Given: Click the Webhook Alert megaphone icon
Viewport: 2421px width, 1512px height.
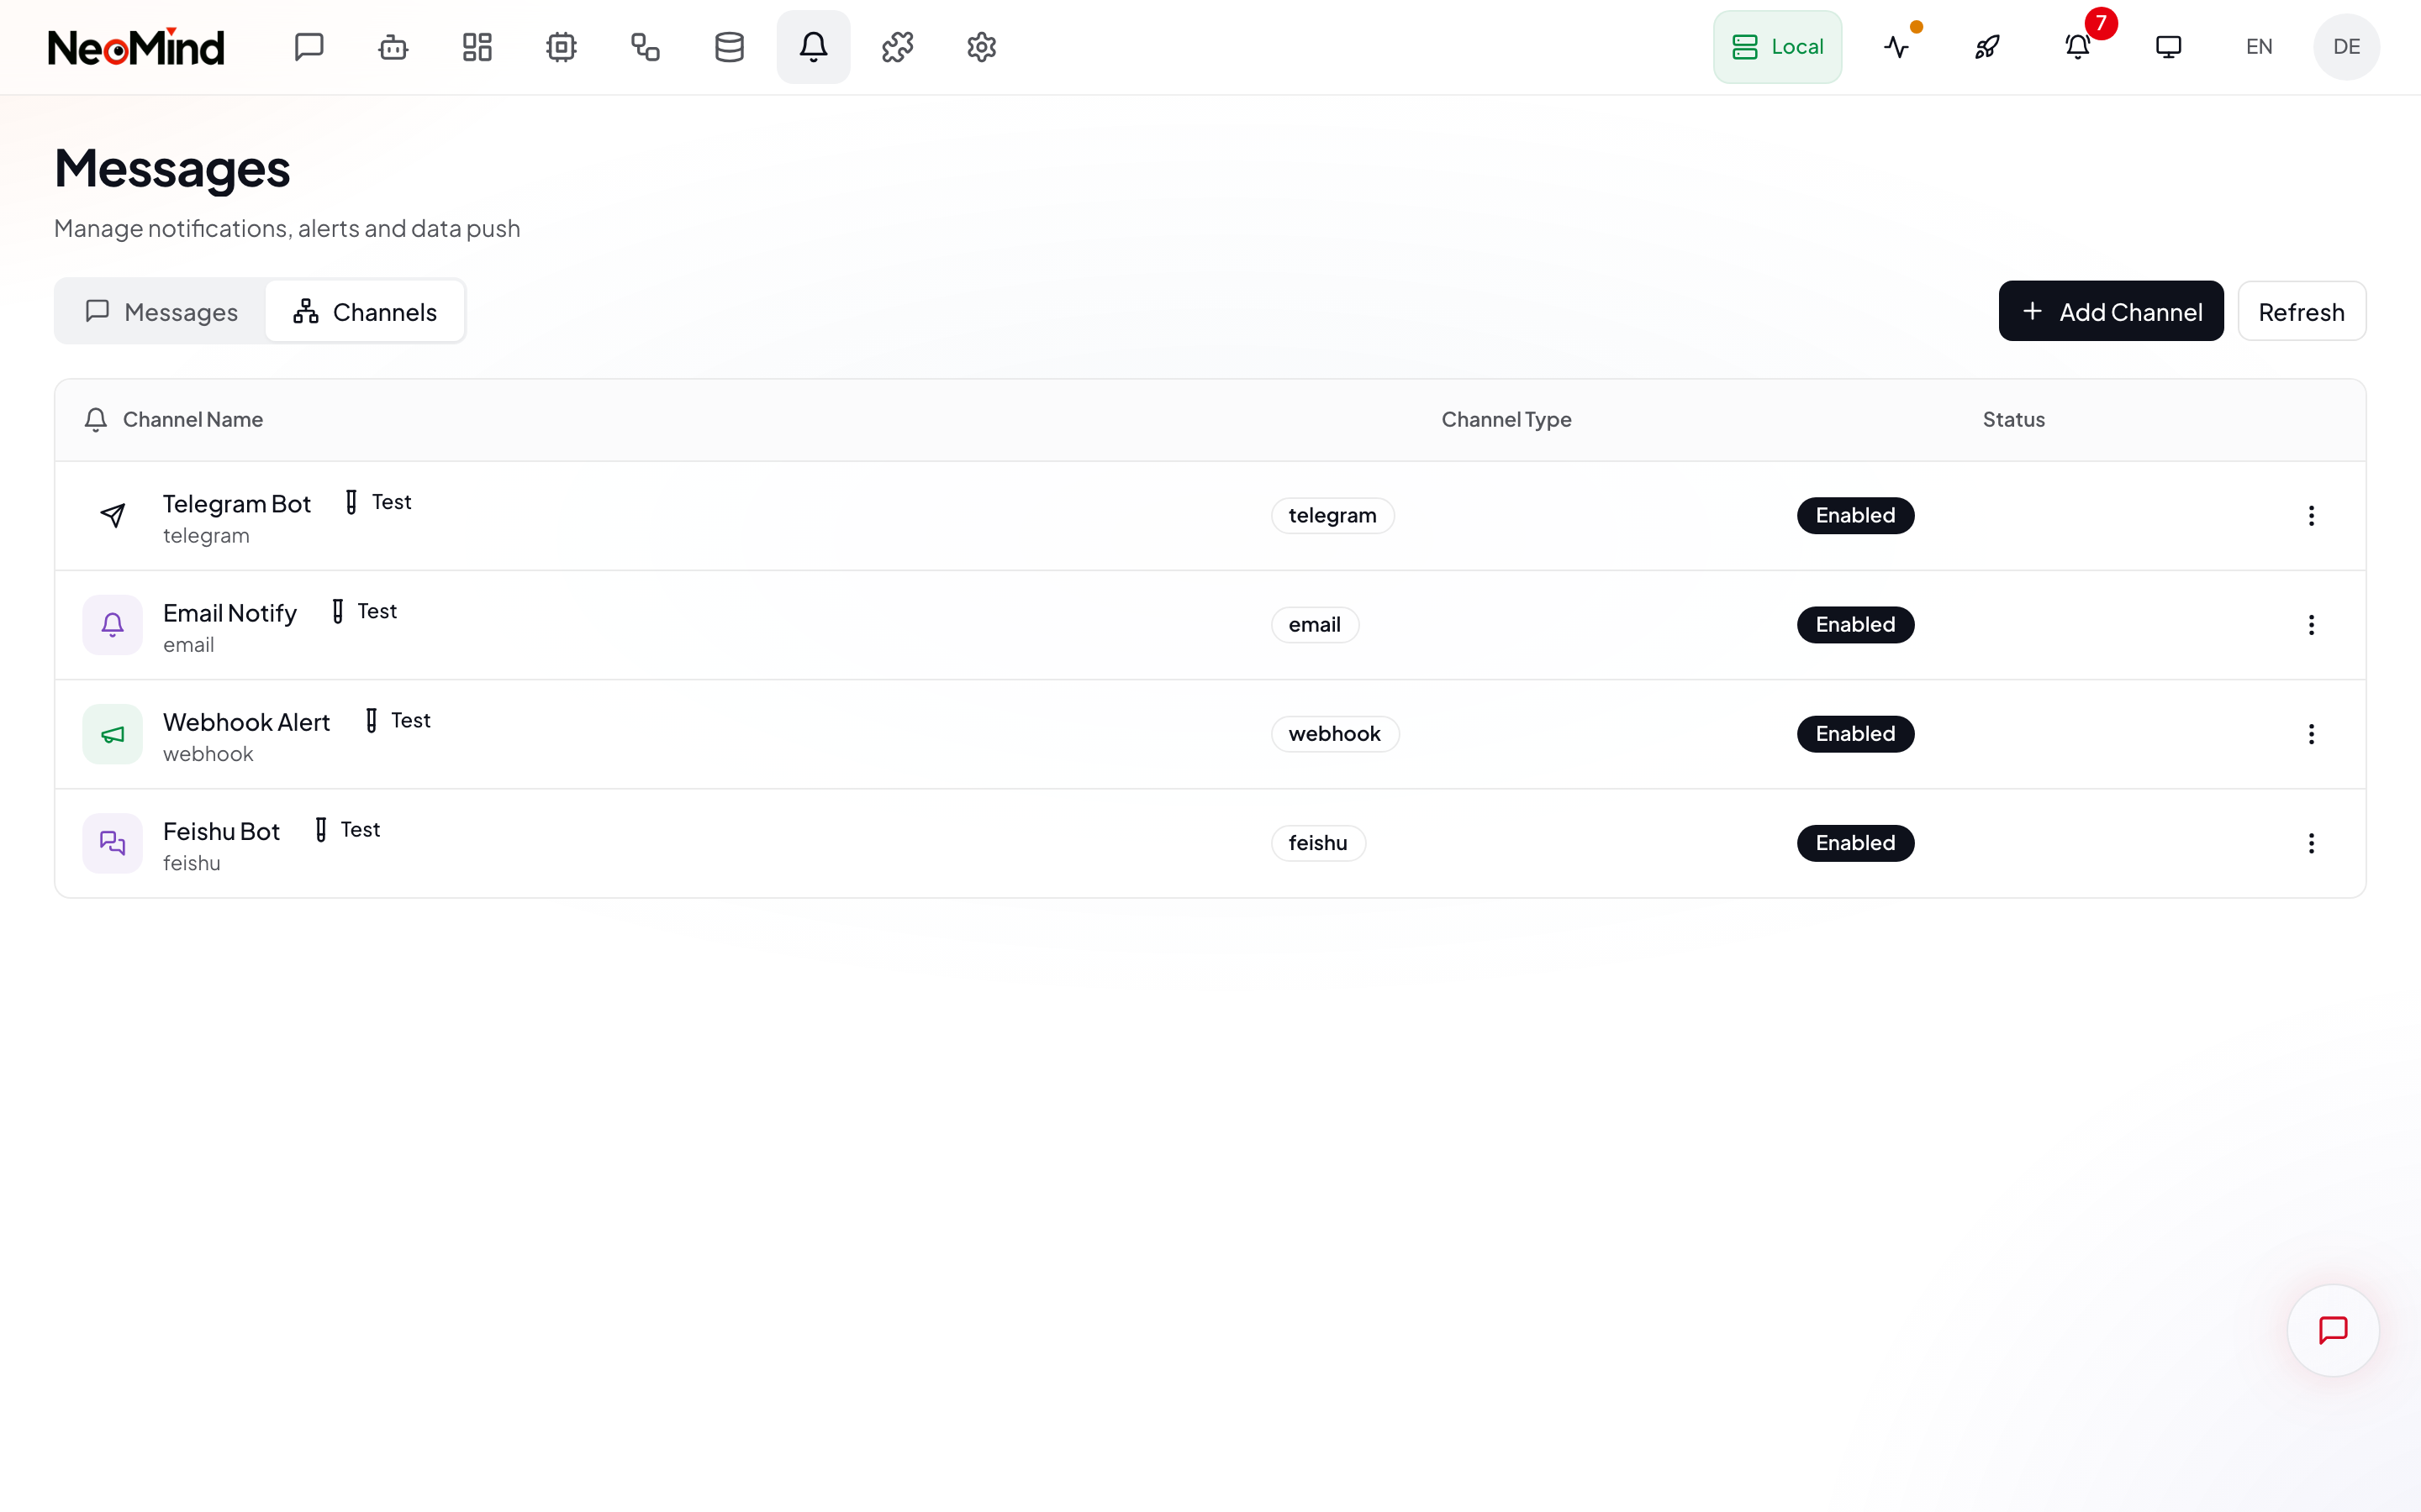Looking at the screenshot, I should [x=113, y=734].
